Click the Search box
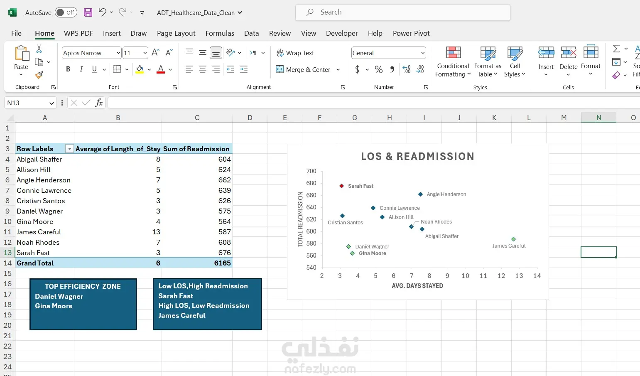Image resolution: width=640 pixels, height=376 pixels. point(402,12)
